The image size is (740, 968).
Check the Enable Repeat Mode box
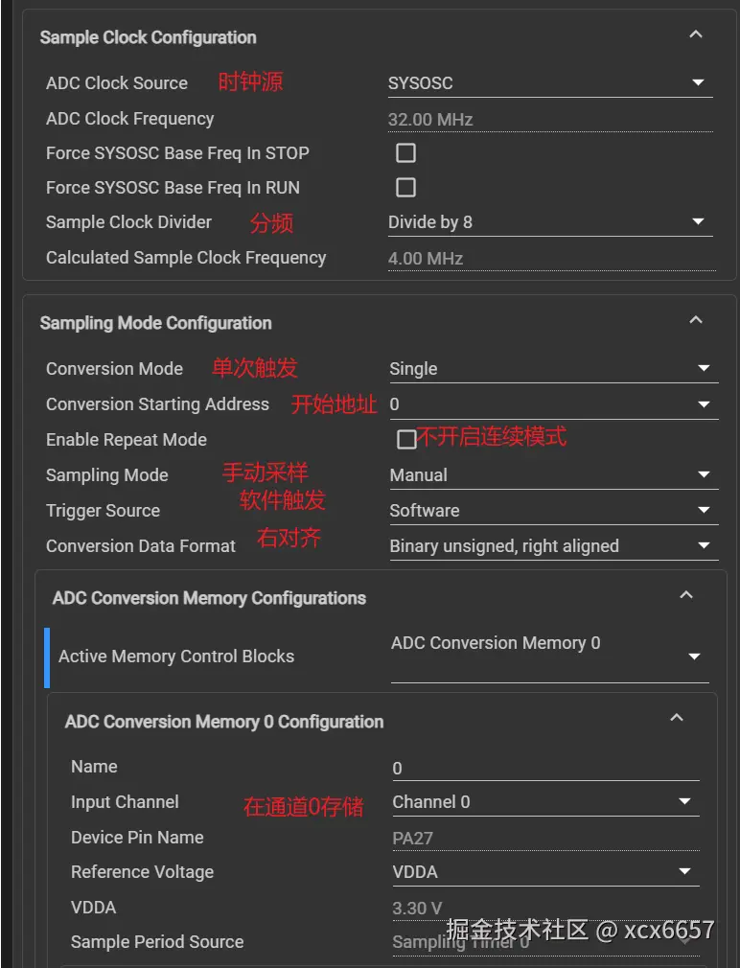406,440
